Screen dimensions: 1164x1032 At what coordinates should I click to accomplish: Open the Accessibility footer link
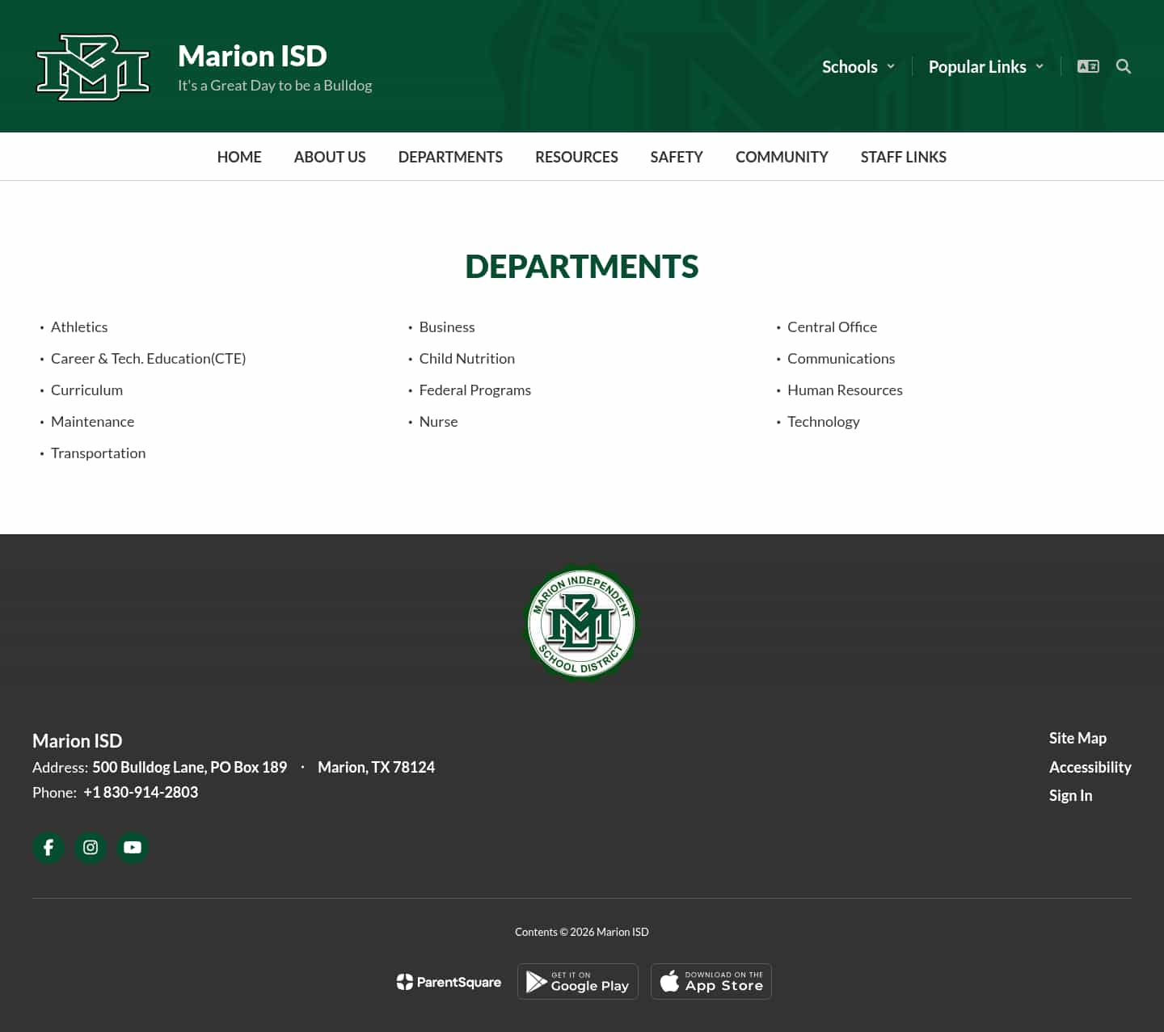pos(1090,767)
